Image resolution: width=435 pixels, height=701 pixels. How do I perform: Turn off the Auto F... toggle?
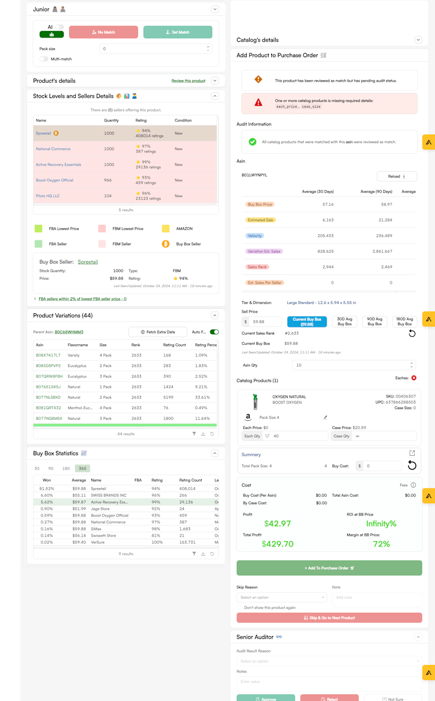click(x=214, y=332)
